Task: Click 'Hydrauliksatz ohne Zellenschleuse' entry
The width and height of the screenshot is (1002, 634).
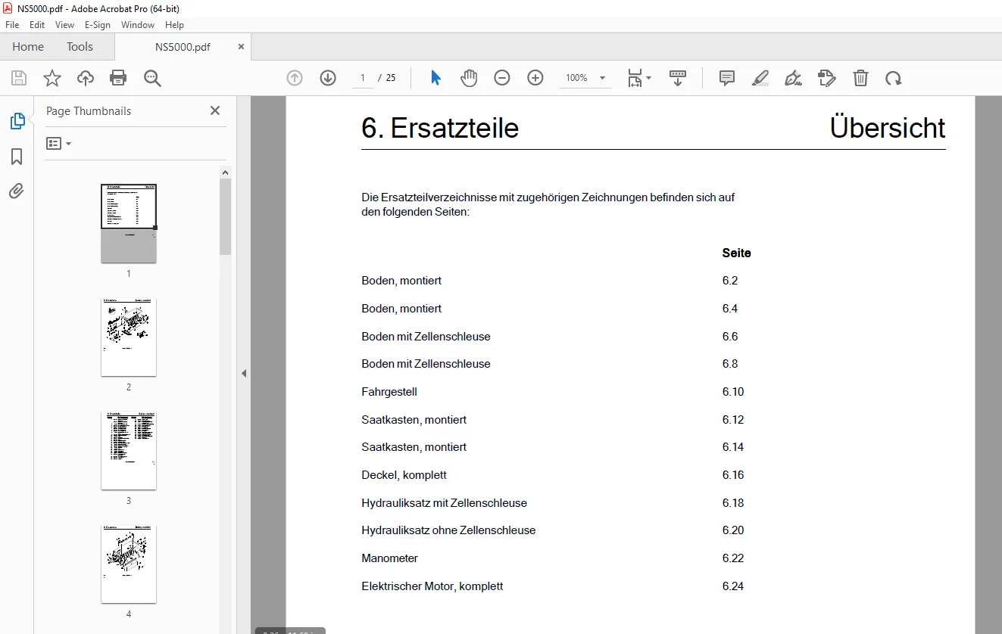Action: pyautogui.click(x=448, y=530)
